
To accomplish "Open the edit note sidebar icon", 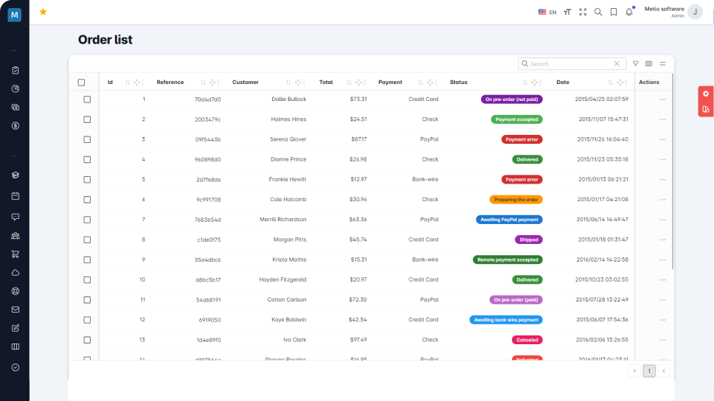I will coord(15,328).
